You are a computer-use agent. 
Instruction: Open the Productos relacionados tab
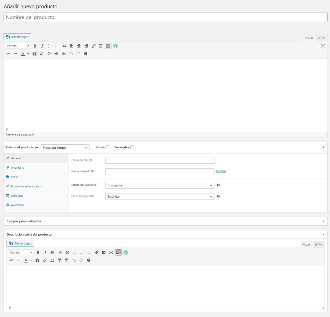coord(36,186)
